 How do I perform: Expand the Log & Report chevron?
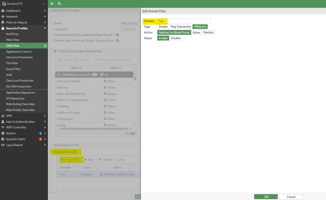click(x=45, y=145)
